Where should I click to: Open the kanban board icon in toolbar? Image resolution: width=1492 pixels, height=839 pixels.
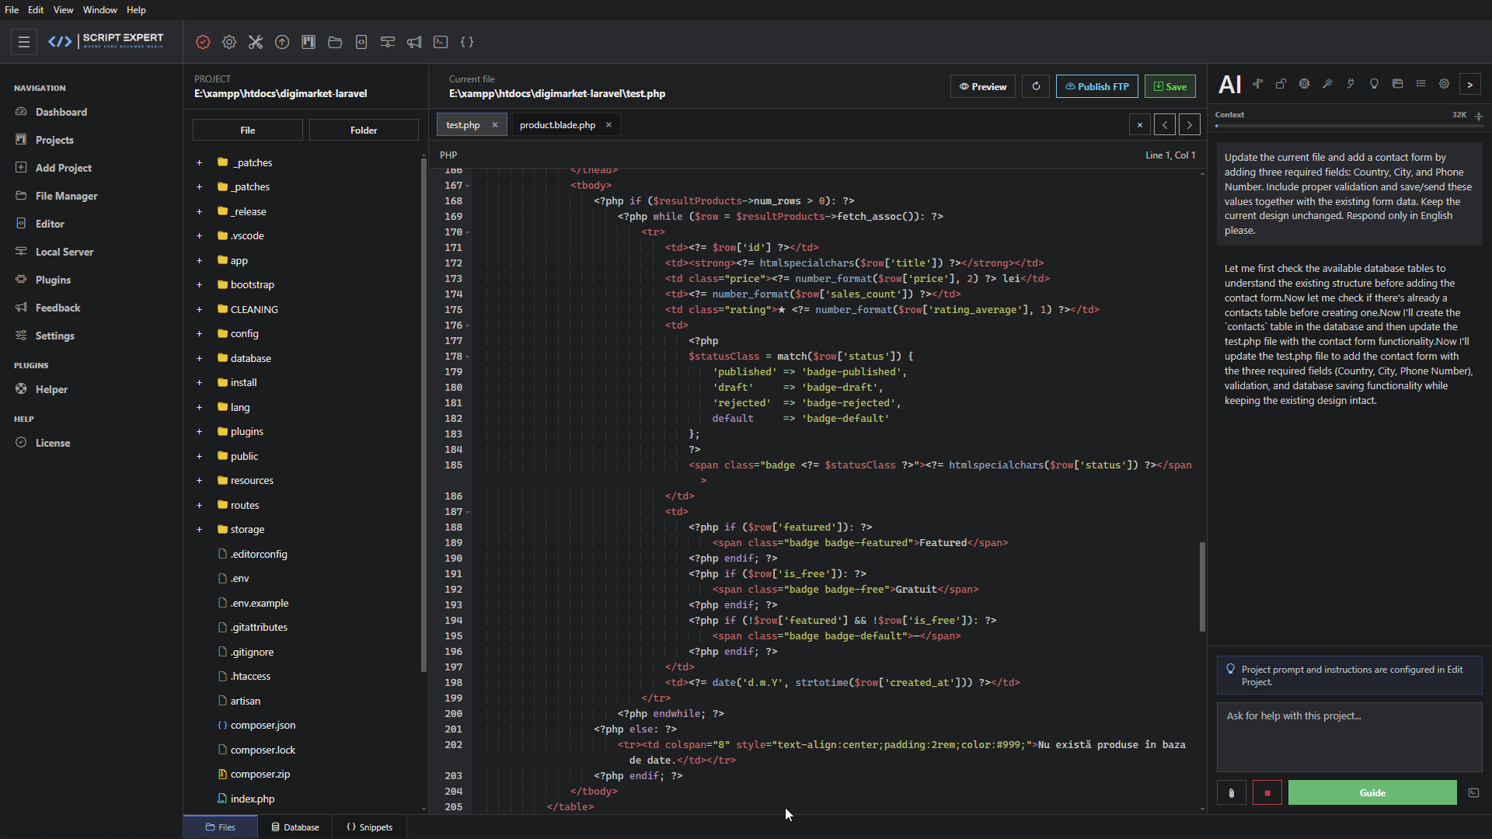click(309, 42)
